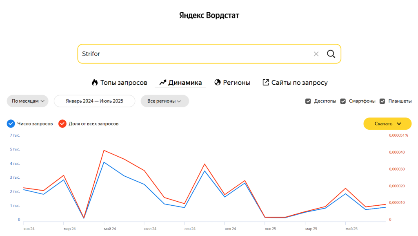Viewport: 418px width, 236px height.
Task: Open the Регионы tab
Action: pyautogui.click(x=236, y=83)
